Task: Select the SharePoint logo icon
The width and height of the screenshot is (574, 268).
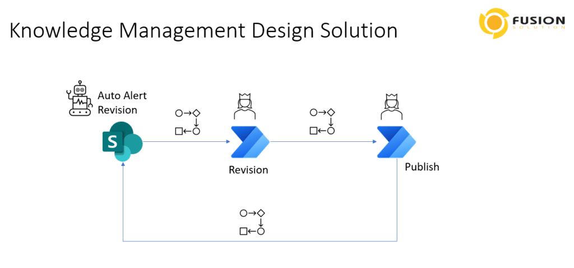Action: tap(122, 141)
